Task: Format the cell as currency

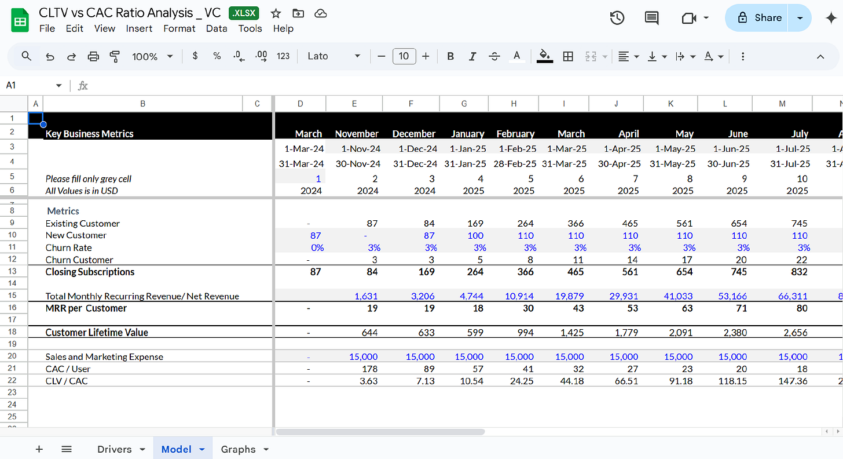Action: coord(195,56)
